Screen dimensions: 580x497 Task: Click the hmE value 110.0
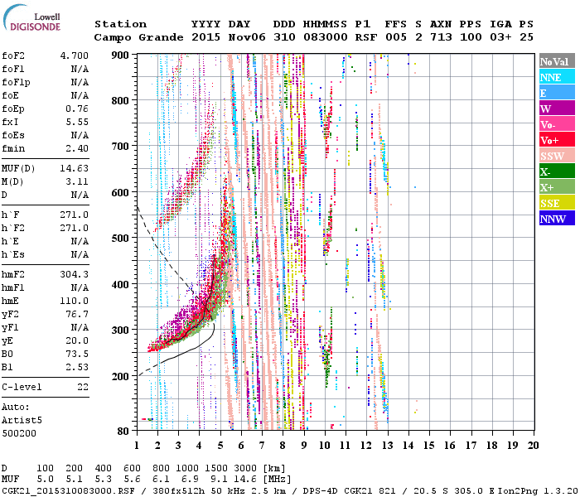click(x=75, y=301)
